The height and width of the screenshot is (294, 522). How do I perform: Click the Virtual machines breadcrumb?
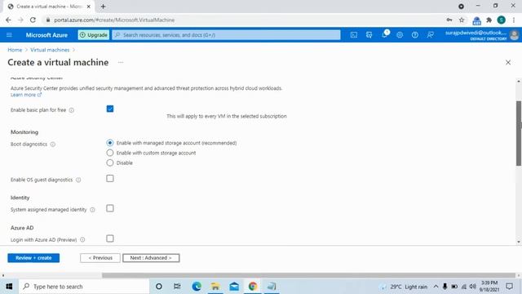click(x=50, y=50)
